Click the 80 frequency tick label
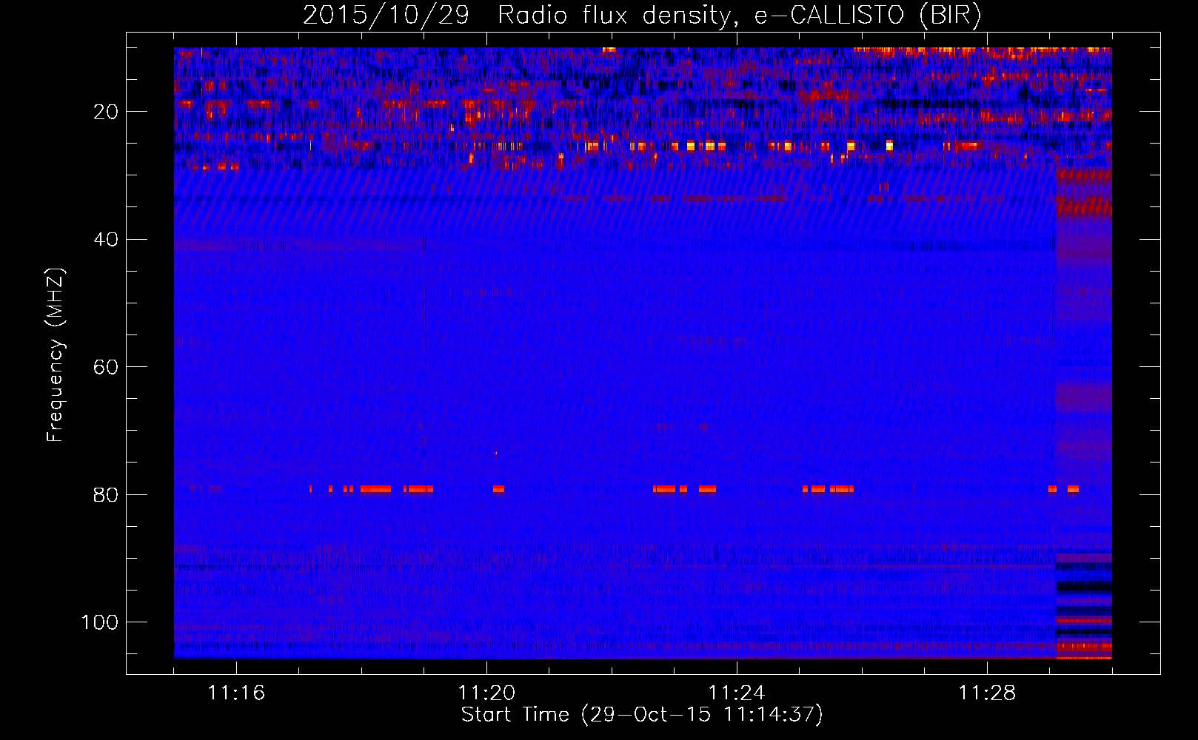The height and width of the screenshot is (740, 1198). click(106, 495)
